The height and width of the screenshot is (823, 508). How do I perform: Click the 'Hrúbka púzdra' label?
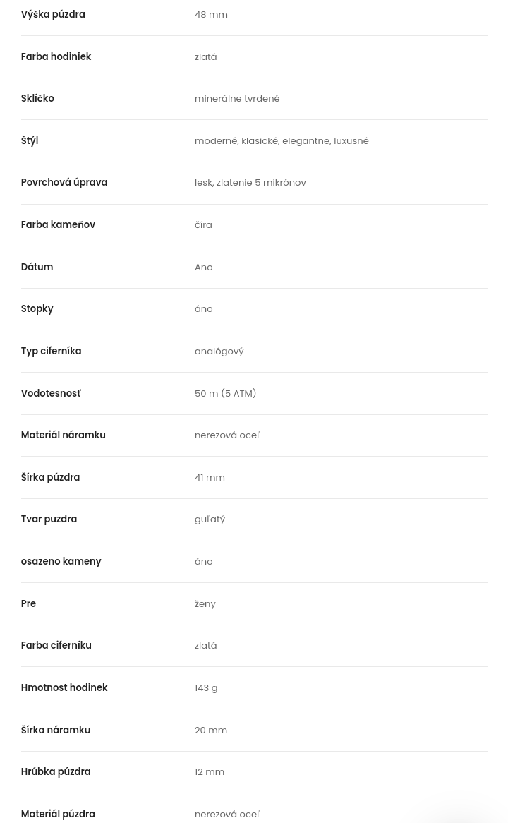56,771
